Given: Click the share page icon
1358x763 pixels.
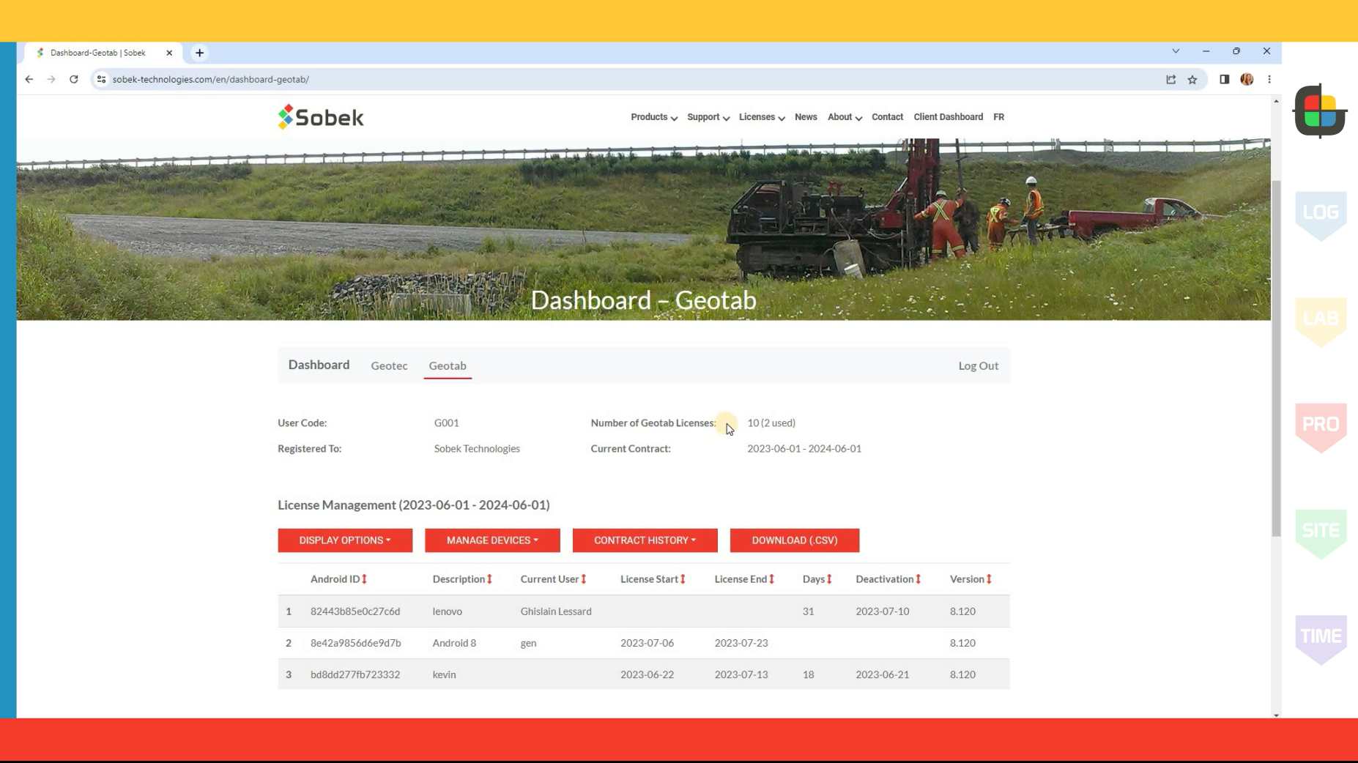Looking at the screenshot, I should coord(1171,79).
